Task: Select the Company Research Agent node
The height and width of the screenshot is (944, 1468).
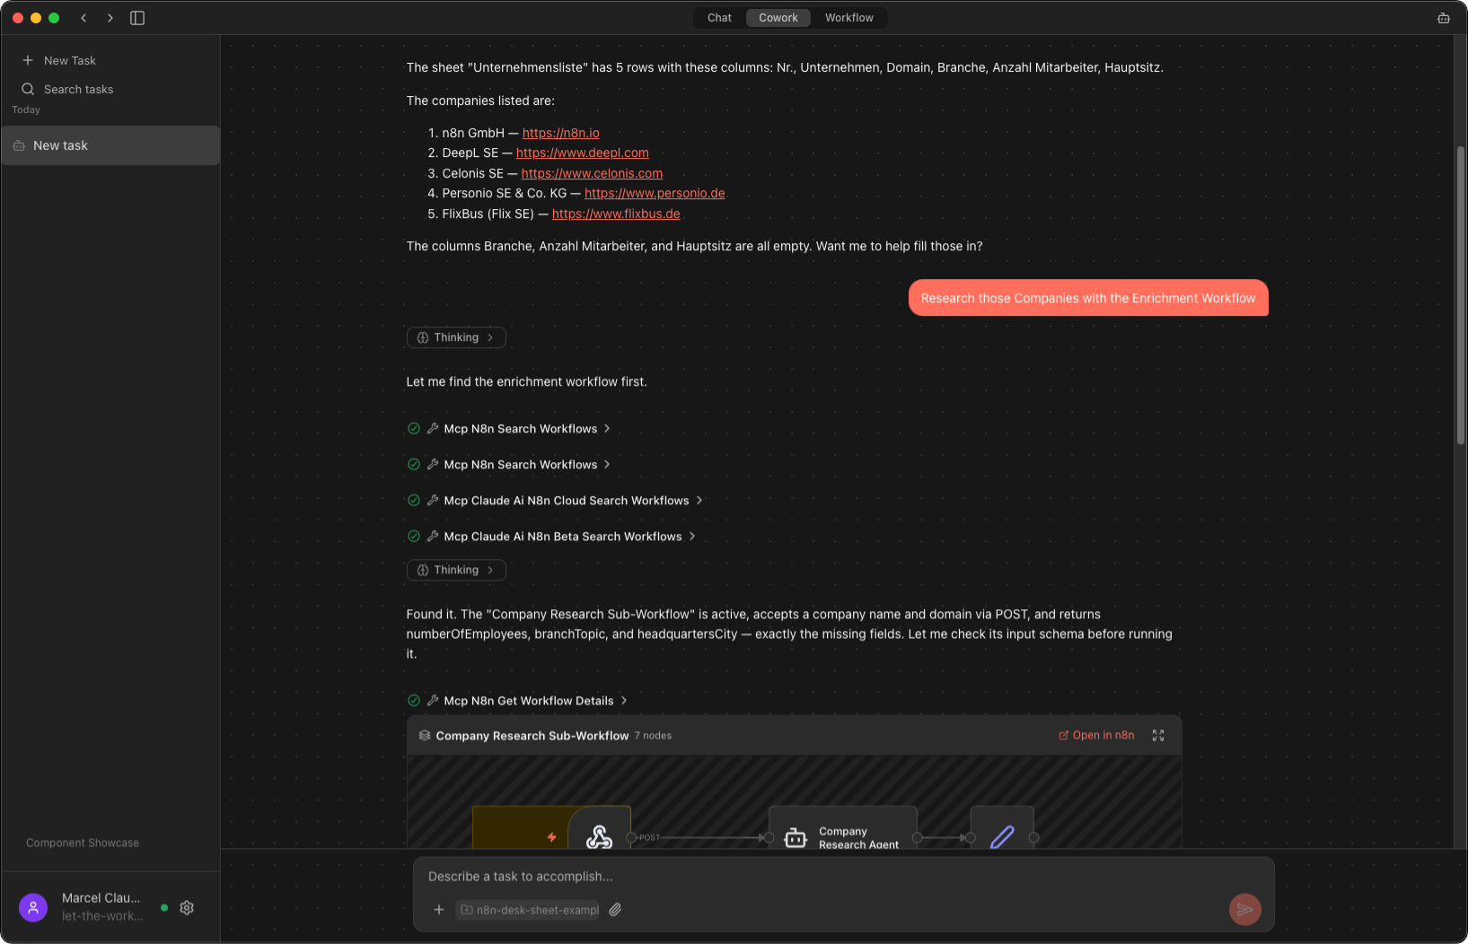Action: coord(842,828)
